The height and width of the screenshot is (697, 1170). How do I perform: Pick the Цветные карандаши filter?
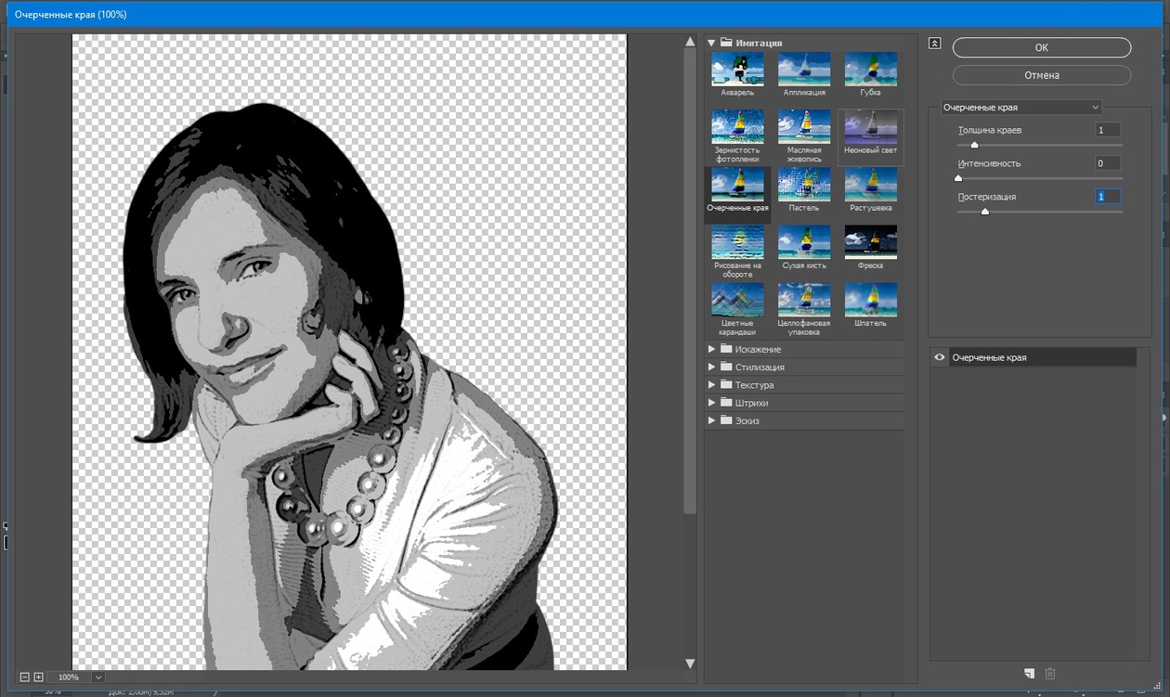click(737, 300)
